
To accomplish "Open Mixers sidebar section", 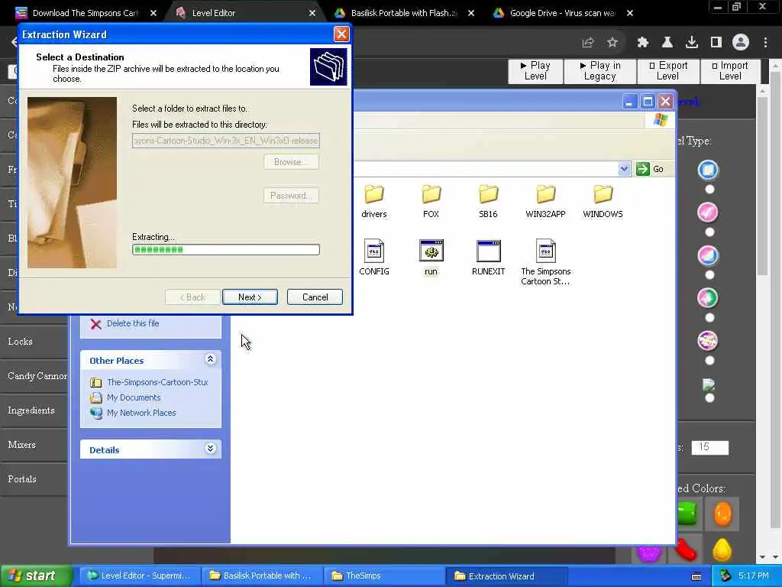I will tap(34, 445).
